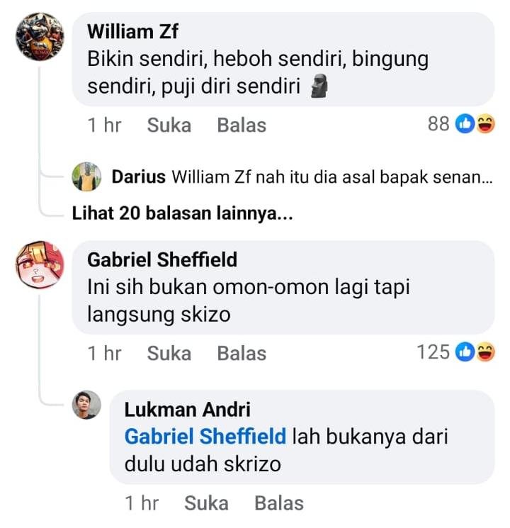Expand Lihat 20 balasan lainnya
Image resolution: width=510 pixels, height=528 pixels.
[x=183, y=213]
